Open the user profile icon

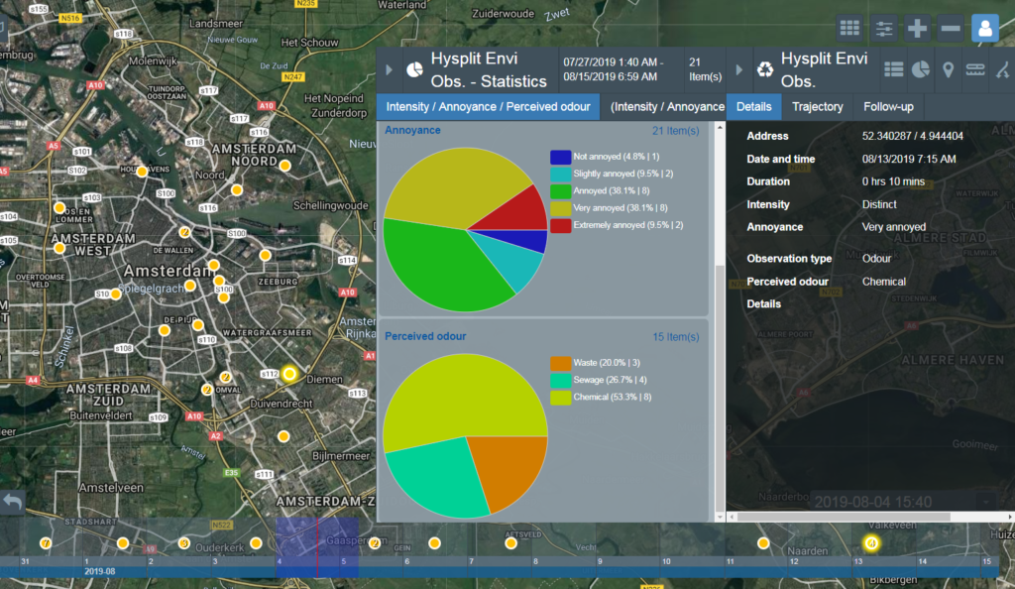click(x=984, y=28)
